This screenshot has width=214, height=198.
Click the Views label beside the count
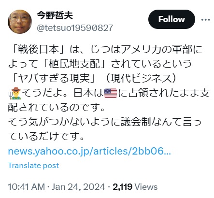pos(146,187)
